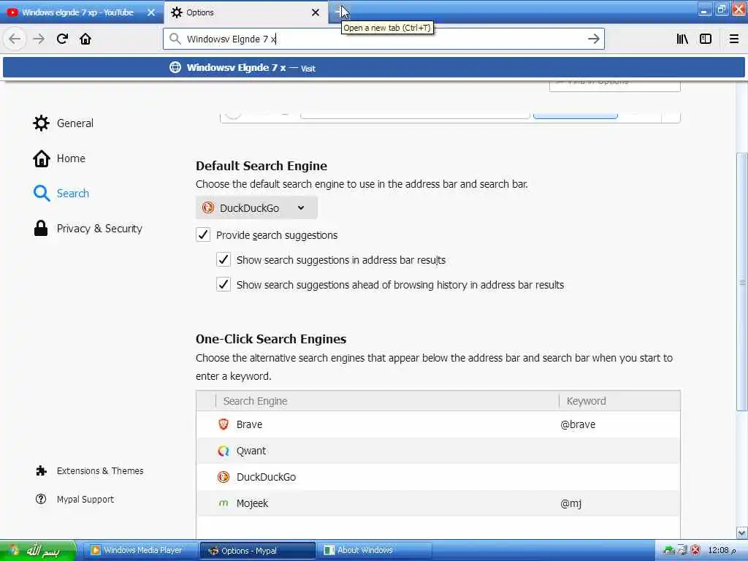The width and height of the screenshot is (748, 561).
Task: Click the @brave keyword cell
Action: point(578,424)
